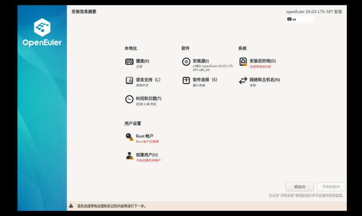Click the hint text below the install button
The image size is (362, 216).
click(x=307, y=196)
